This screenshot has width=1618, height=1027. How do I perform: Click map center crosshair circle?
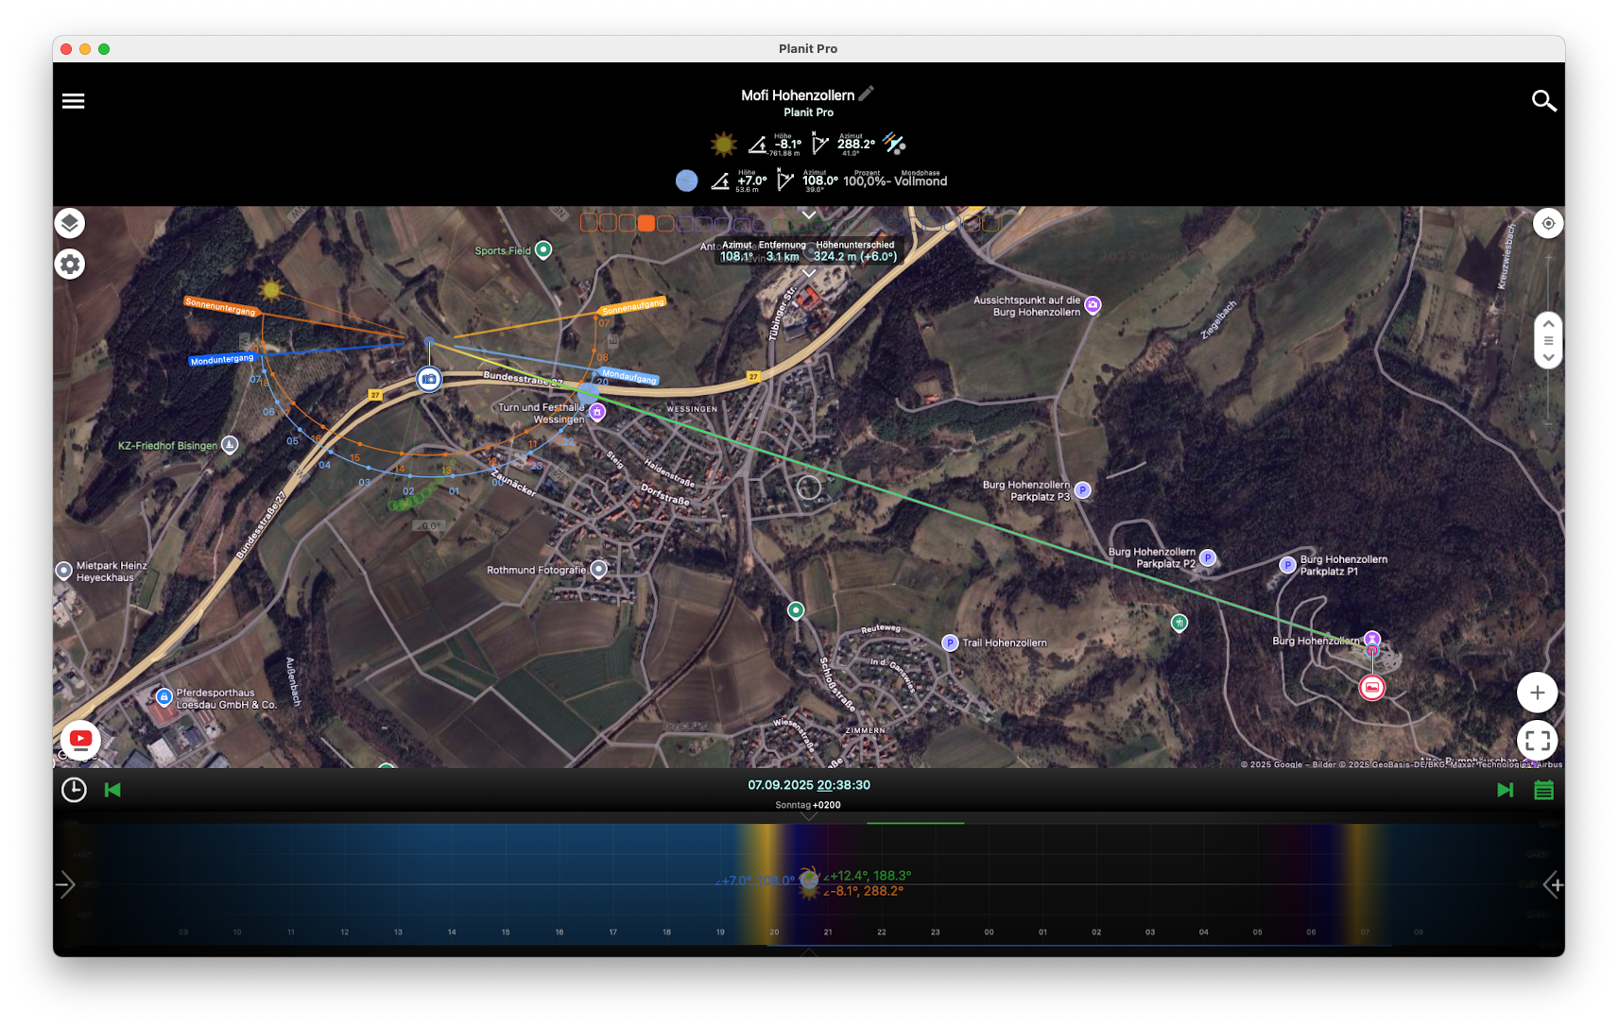click(809, 488)
